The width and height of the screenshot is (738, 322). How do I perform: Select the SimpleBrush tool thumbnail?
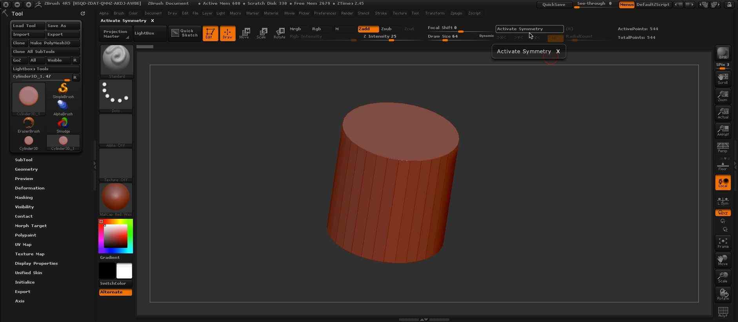(63, 91)
